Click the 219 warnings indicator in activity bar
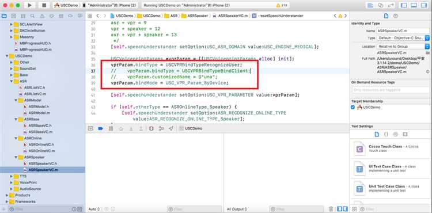Viewport: 432px width, 213px height. pos(282,5)
